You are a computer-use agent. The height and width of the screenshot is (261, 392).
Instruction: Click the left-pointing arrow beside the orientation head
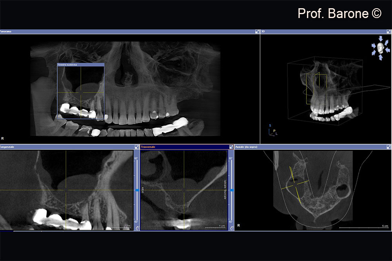(388, 49)
